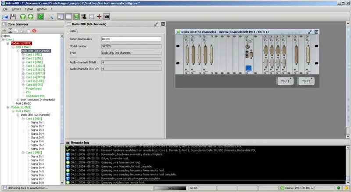Collapse the Dallis 3RU (52 channels) node
The height and width of the screenshot is (192, 351).
(x=18, y=115)
